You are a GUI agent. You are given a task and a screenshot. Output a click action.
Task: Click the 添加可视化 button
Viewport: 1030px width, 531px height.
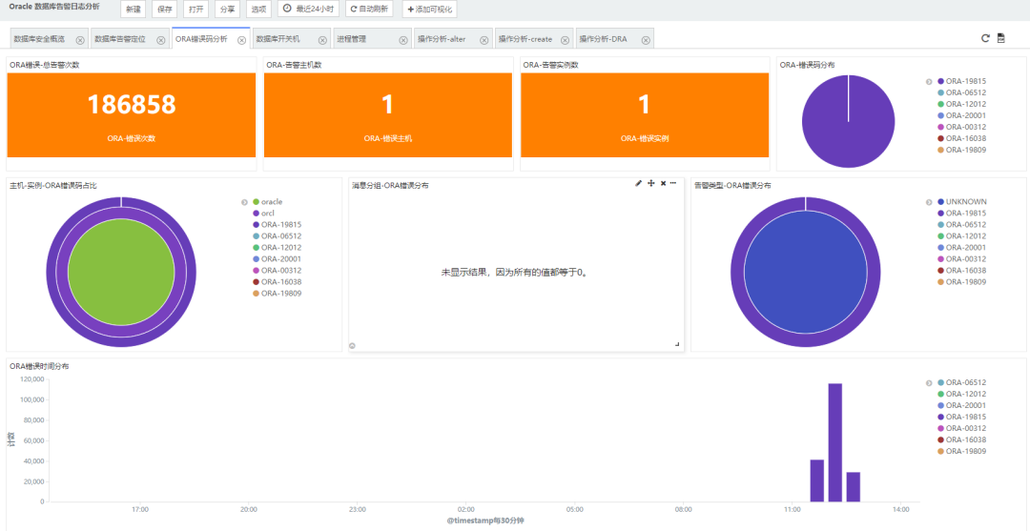click(x=429, y=10)
